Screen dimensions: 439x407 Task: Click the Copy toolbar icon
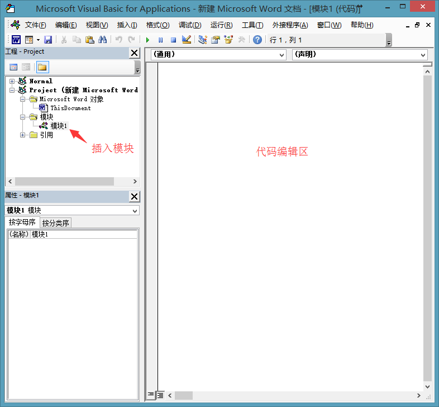(77, 40)
